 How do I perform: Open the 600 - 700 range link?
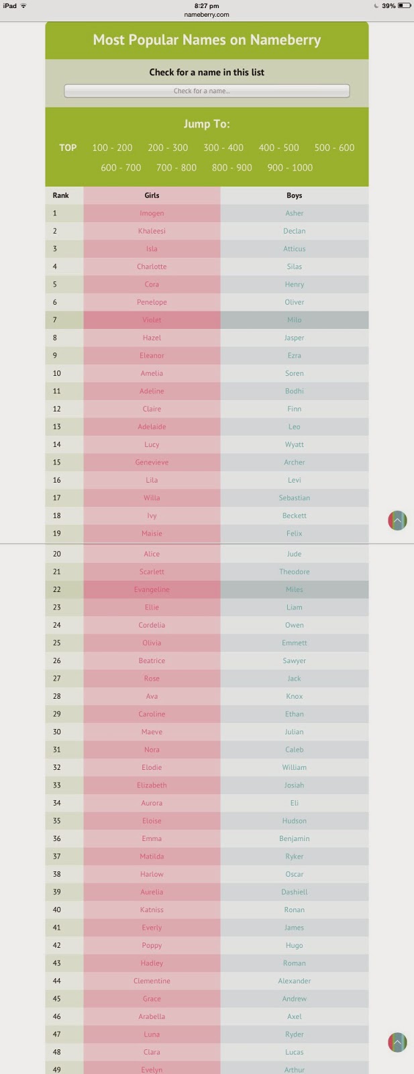tap(121, 168)
